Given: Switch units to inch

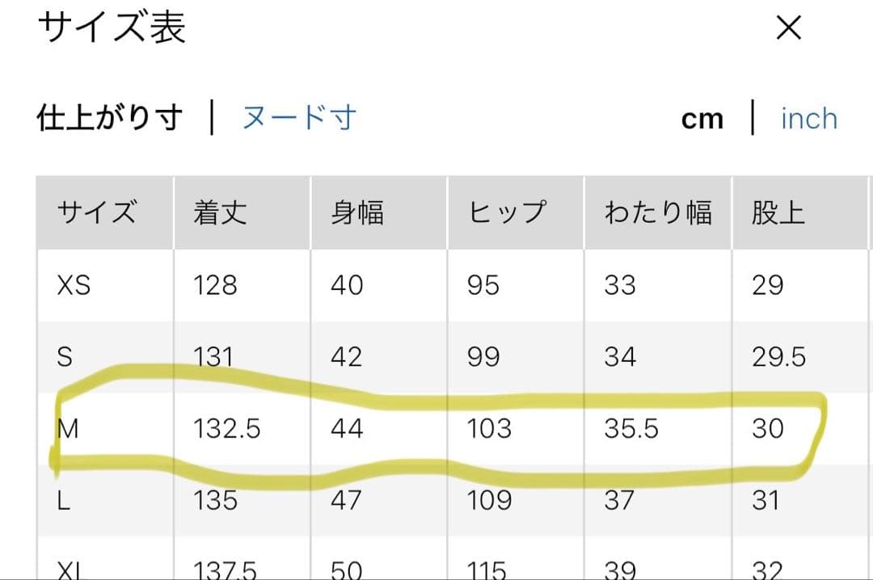Looking at the screenshot, I should click(808, 119).
